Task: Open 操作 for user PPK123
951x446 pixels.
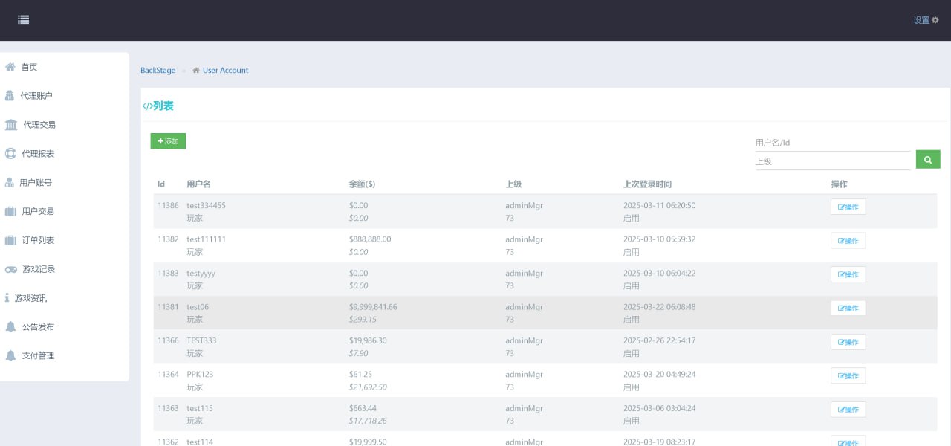Action: (848, 375)
